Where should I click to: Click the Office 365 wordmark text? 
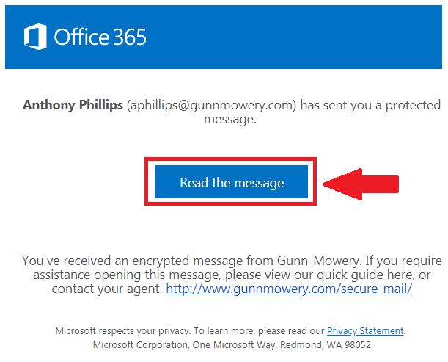[100, 37]
